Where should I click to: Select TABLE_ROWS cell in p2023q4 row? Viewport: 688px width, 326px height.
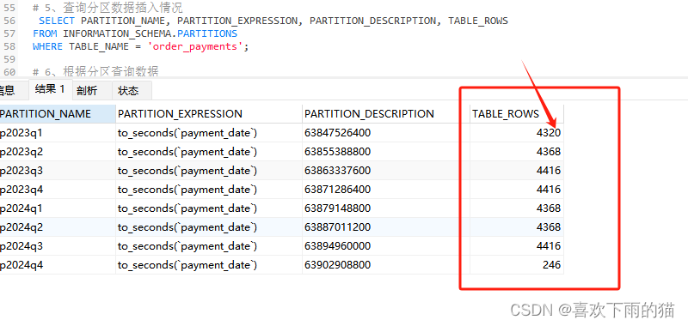coord(517,189)
